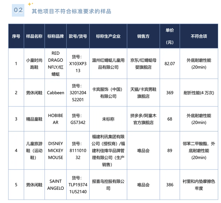This screenshot has width=221, height=203.
Task: Click the 02 section number badge
Action: point(18,10)
